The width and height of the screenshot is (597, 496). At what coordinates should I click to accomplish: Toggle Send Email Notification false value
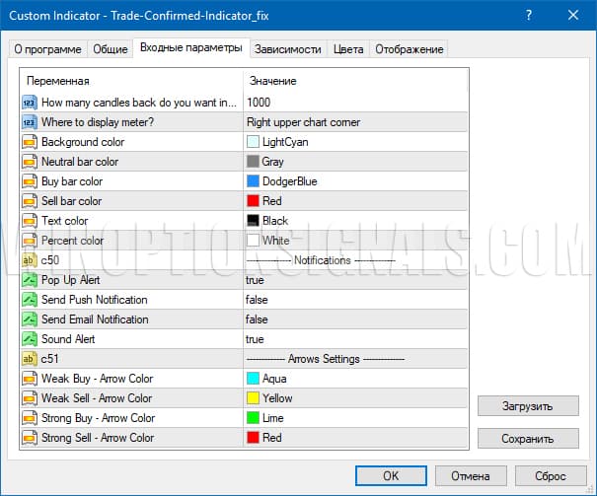point(257,319)
